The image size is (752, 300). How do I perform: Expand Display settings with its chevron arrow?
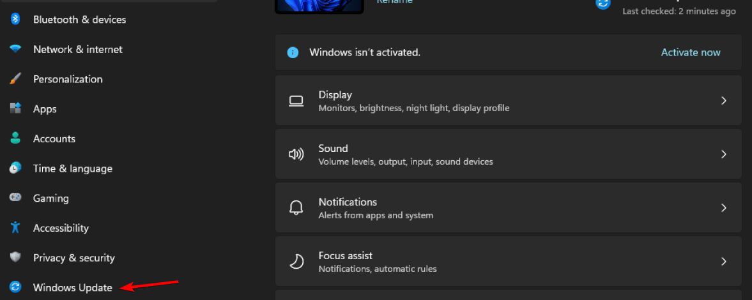(724, 101)
